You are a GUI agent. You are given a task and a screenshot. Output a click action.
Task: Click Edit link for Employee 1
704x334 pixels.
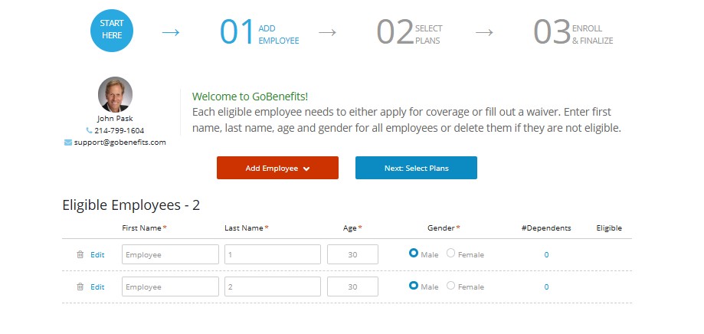click(97, 254)
